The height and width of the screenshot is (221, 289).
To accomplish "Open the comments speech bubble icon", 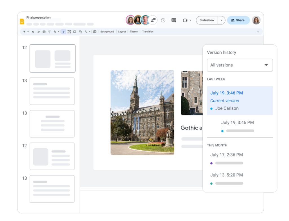I will point(174,20).
